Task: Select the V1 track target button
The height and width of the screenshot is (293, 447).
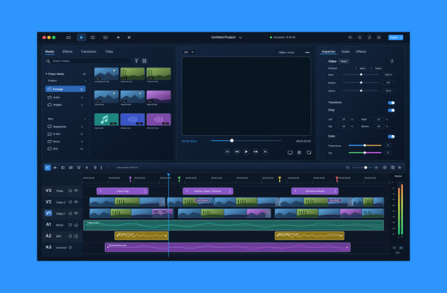Action: [48, 213]
